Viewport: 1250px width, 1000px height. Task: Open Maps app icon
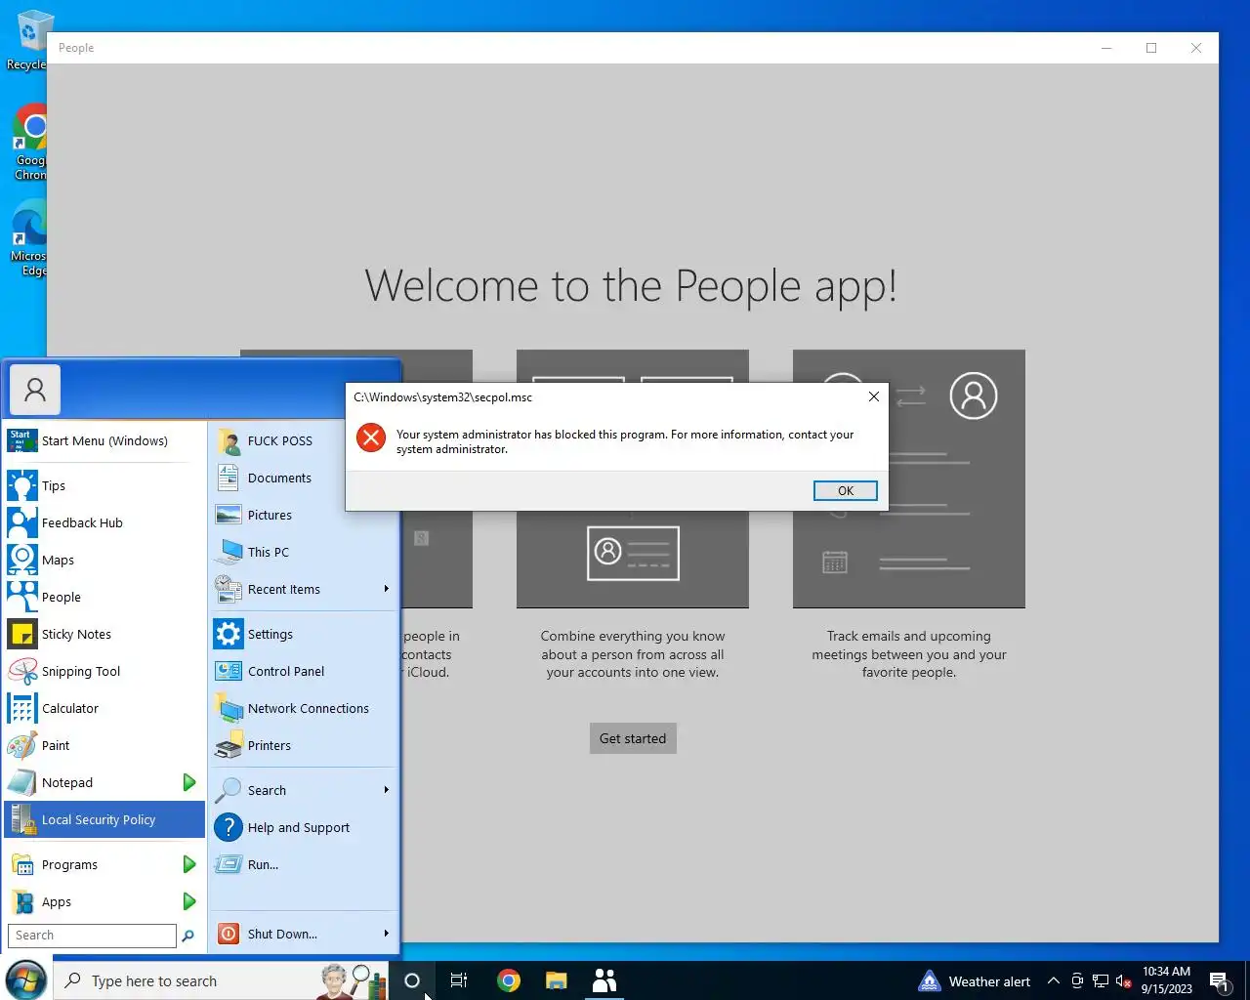pyautogui.click(x=22, y=560)
